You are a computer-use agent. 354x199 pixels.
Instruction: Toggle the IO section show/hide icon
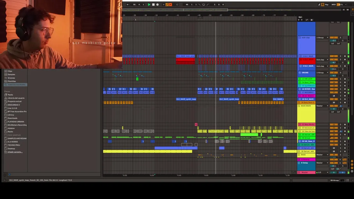pyautogui.click(x=352, y=161)
